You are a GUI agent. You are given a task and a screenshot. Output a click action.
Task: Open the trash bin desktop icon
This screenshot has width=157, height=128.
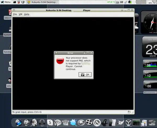point(10,64)
